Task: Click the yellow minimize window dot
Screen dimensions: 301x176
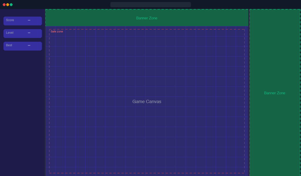Action: click(8, 5)
